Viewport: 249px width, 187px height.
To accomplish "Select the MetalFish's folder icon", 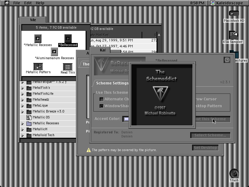I will [29, 88].
